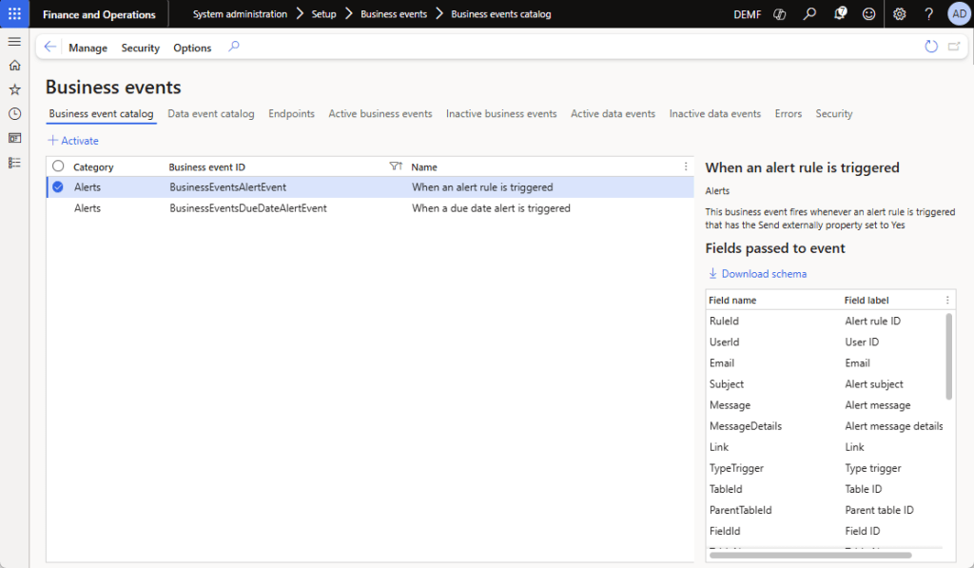974x568 pixels.
Task: Activate the selected business event
Action: [x=73, y=139]
